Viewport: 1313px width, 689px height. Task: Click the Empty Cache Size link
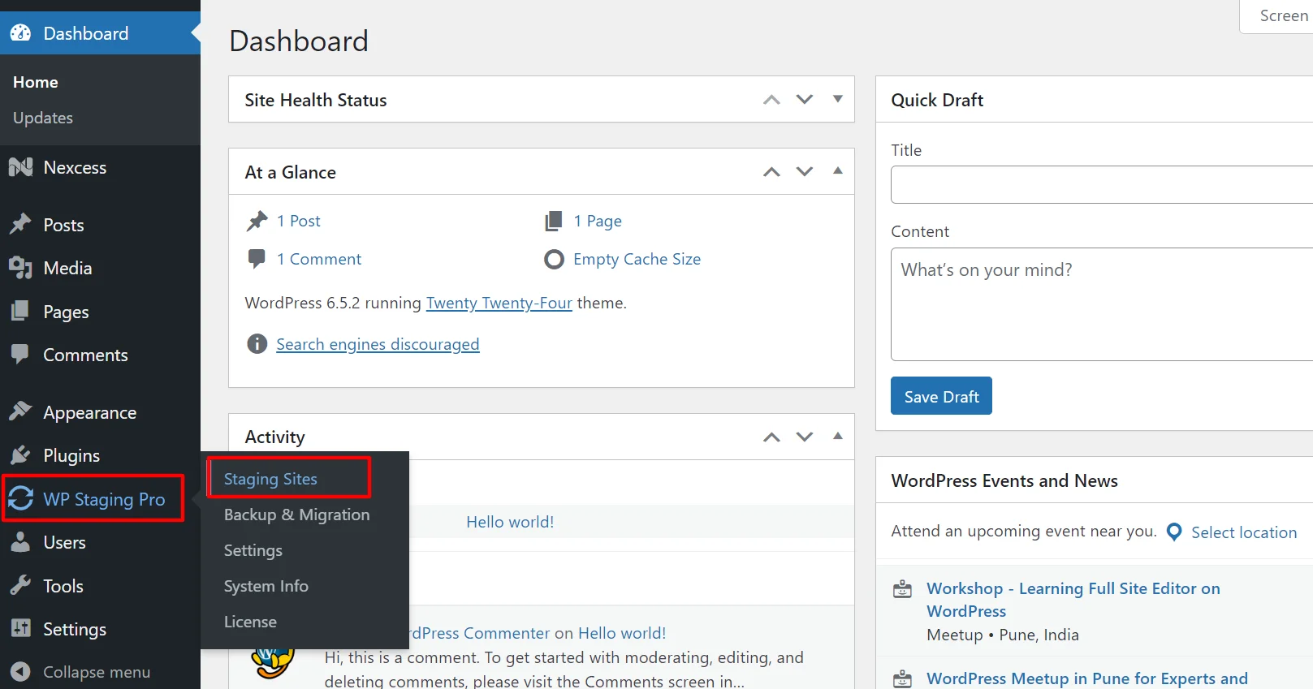tap(637, 259)
